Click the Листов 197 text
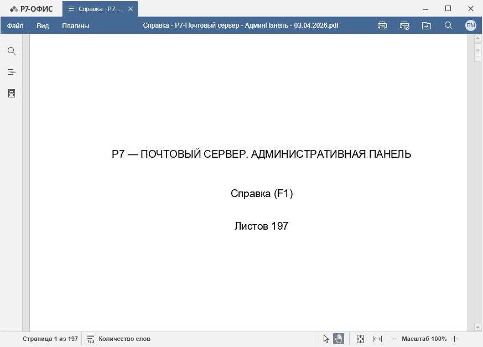483x347 pixels. click(261, 226)
